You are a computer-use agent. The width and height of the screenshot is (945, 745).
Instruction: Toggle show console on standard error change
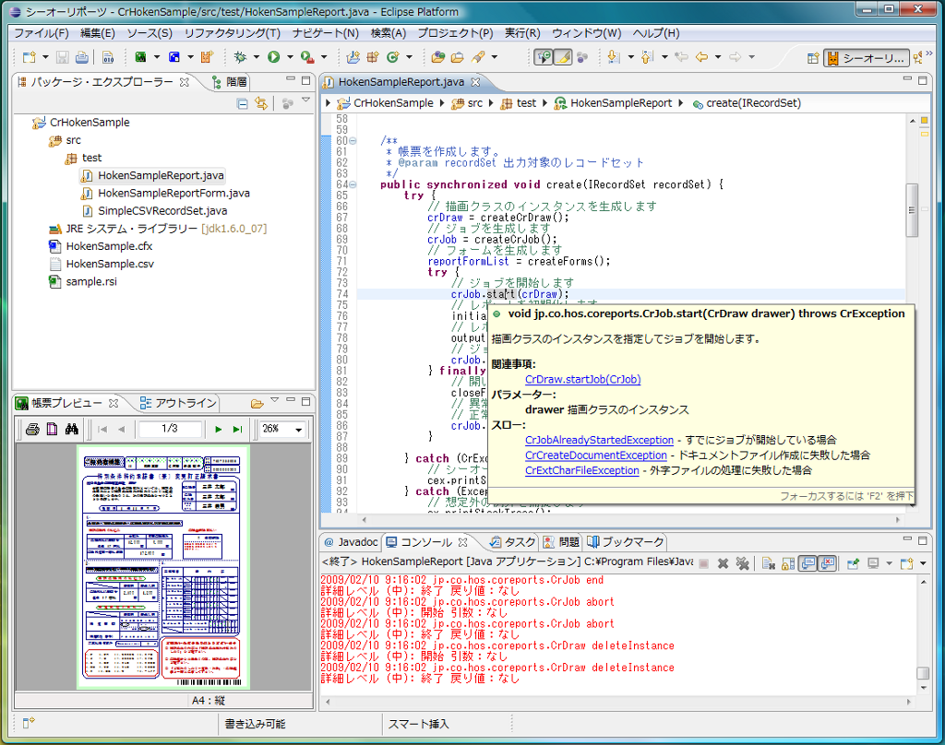coord(828,563)
